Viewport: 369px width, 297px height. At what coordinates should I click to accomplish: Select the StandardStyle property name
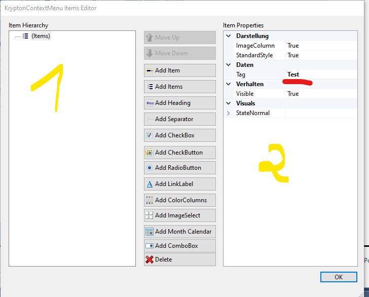(254, 55)
